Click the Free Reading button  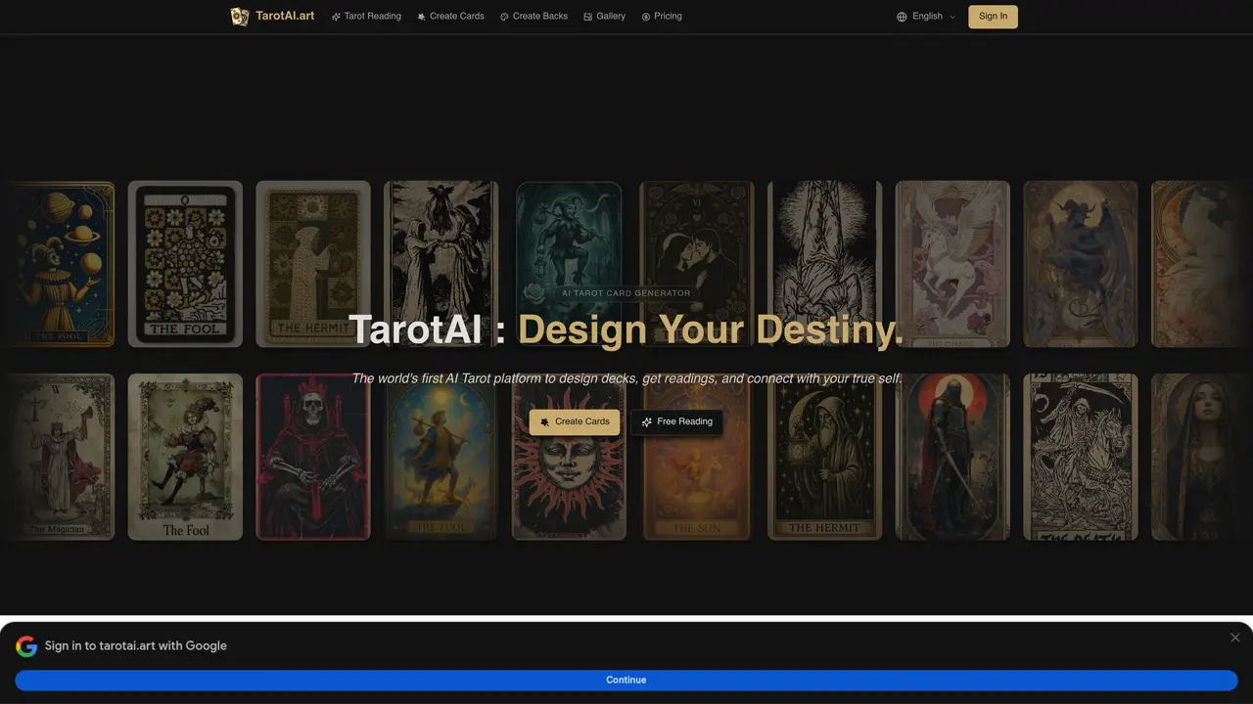tap(676, 422)
